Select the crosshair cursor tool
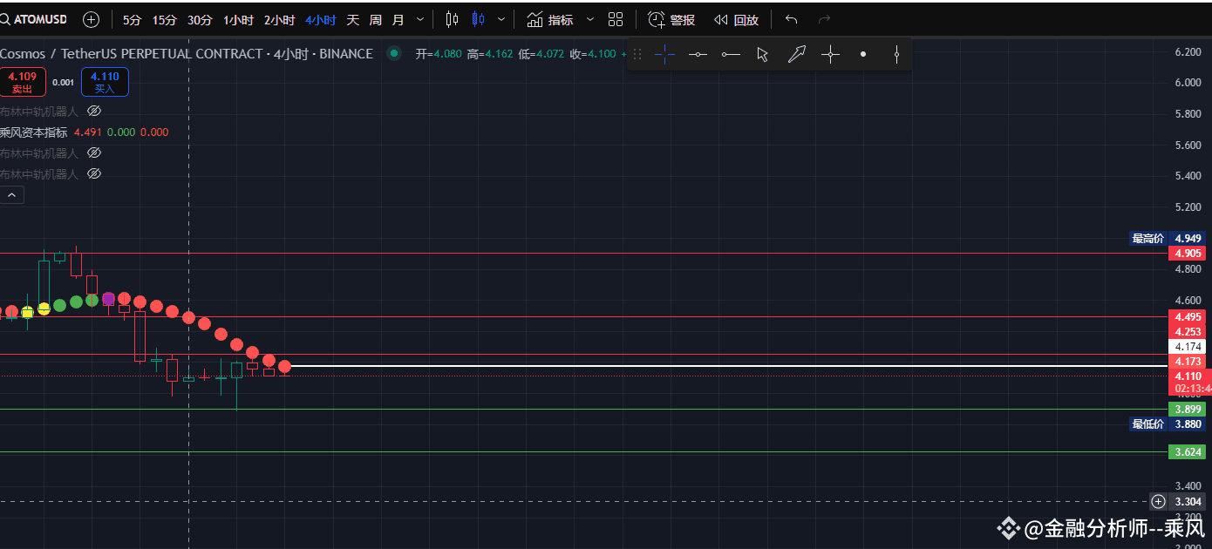 [664, 54]
